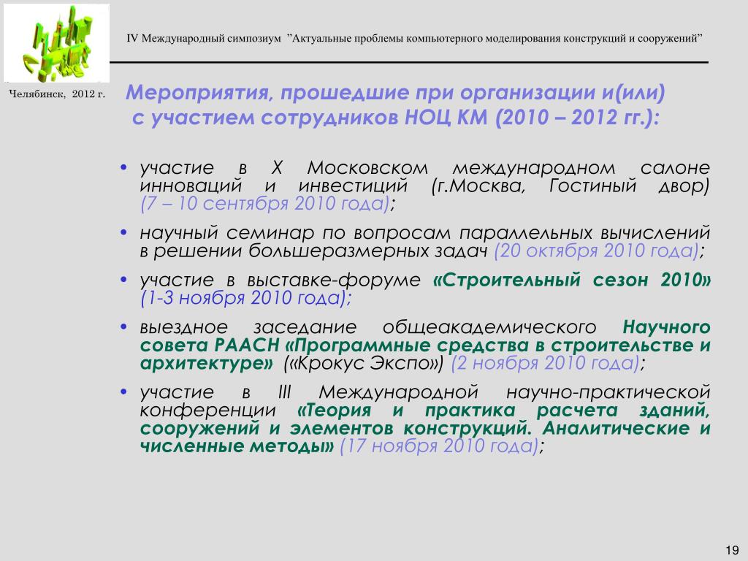Click the date '(20 октября 2010 года)'

click(x=596, y=251)
